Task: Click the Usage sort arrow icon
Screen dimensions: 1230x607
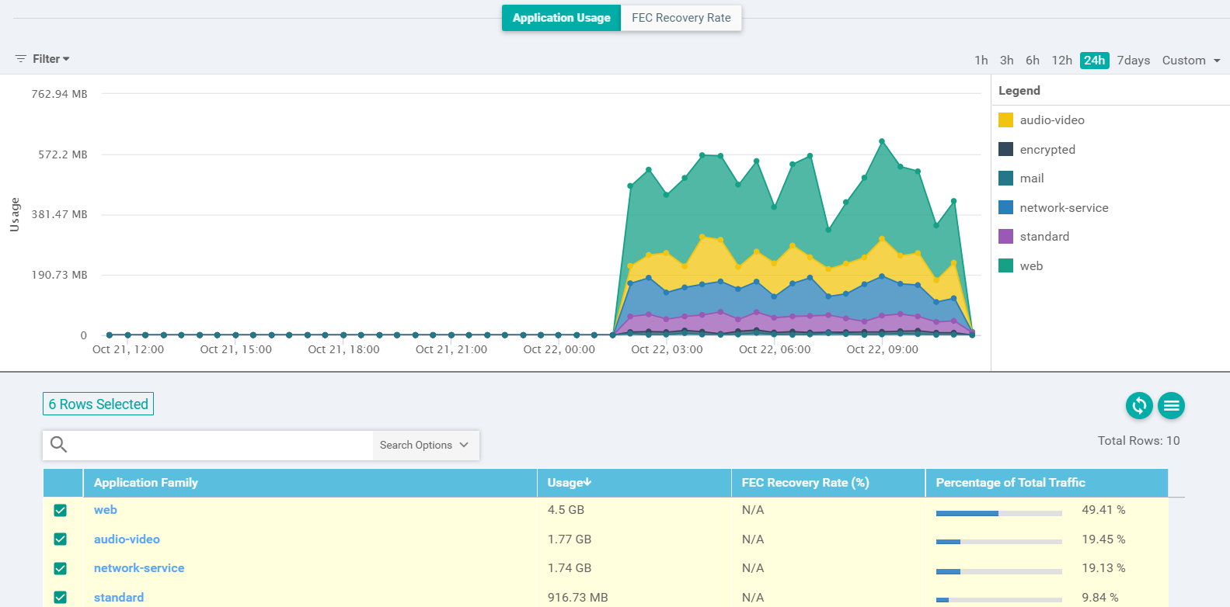Action: click(x=588, y=482)
